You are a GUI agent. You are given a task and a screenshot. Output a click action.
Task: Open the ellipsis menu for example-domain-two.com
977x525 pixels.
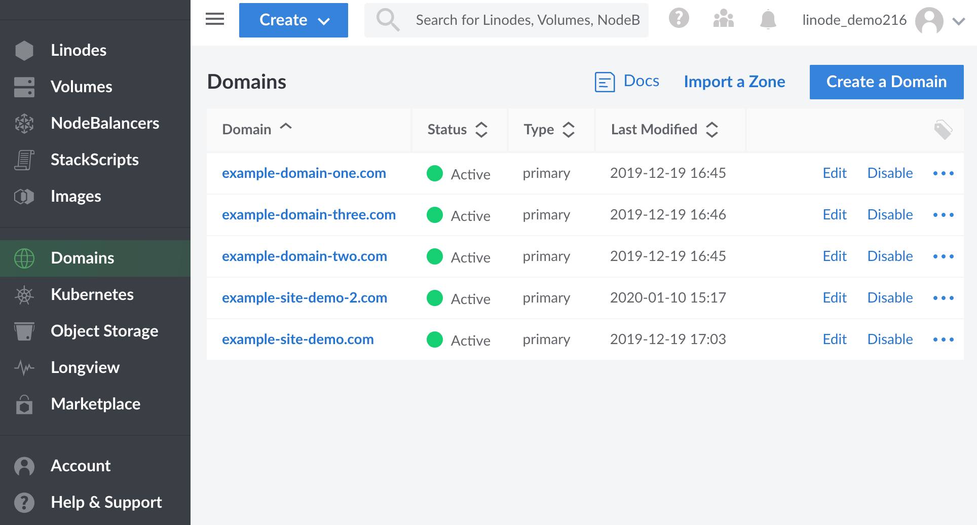tap(944, 256)
